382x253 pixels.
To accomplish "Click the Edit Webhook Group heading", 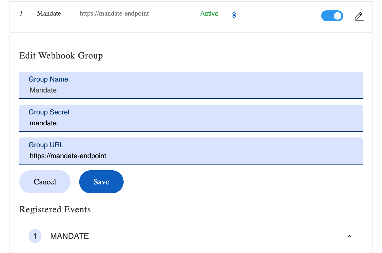I will click(x=61, y=55).
